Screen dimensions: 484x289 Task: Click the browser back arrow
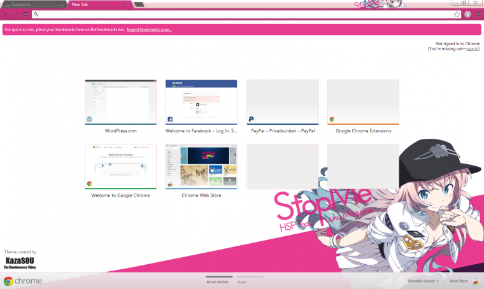pyautogui.click(x=6, y=14)
